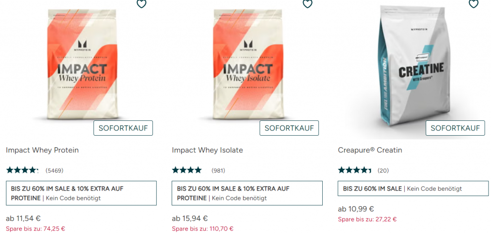Show Creapure Creatin star rating
This screenshot has width=491, height=233.
(x=354, y=170)
